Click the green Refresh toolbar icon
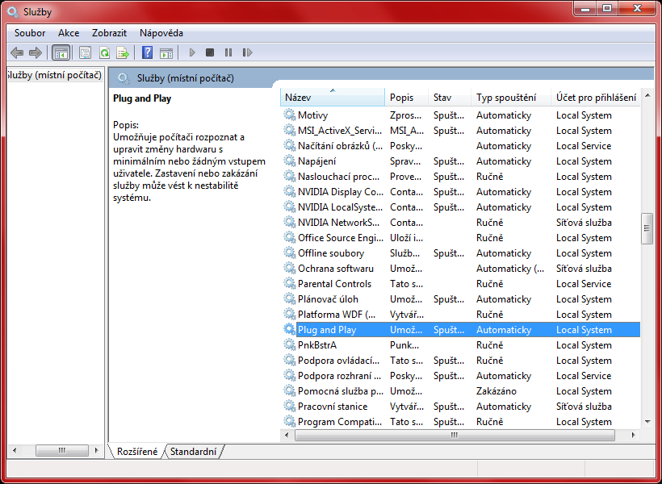Image resolution: width=662 pixels, height=484 pixels. pyautogui.click(x=104, y=52)
